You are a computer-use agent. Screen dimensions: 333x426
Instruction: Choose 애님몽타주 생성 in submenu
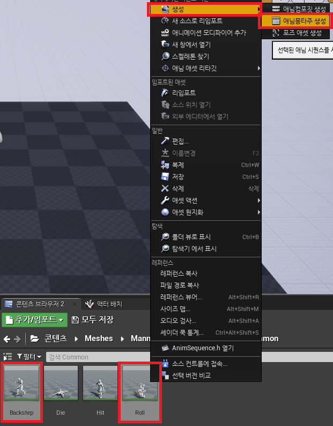pyautogui.click(x=296, y=21)
